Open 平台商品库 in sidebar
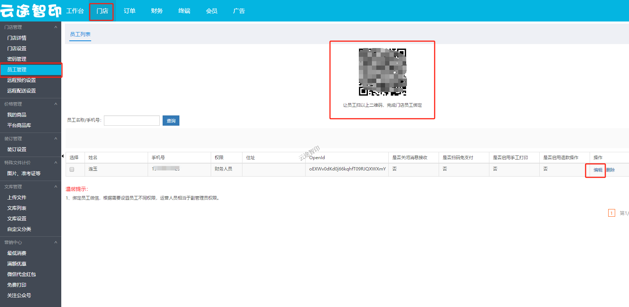629x307 pixels. point(19,125)
